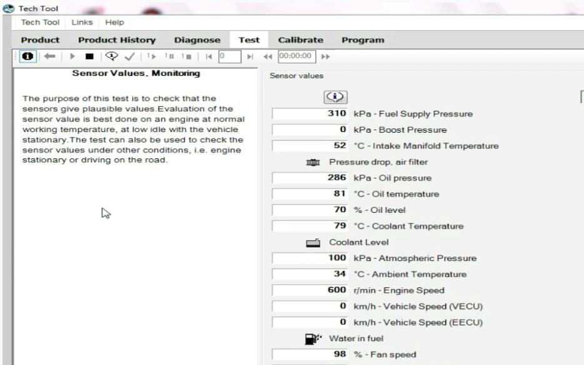The width and height of the screenshot is (584, 365).
Task: Switch to the Diagnose tab
Action: (x=197, y=40)
